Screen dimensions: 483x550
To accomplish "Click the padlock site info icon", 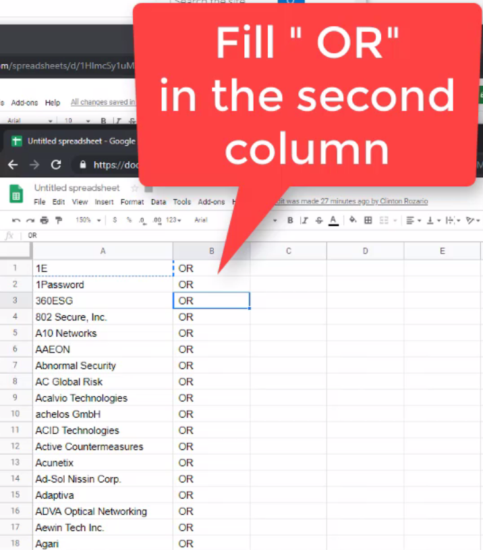I will click(x=83, y=165).
